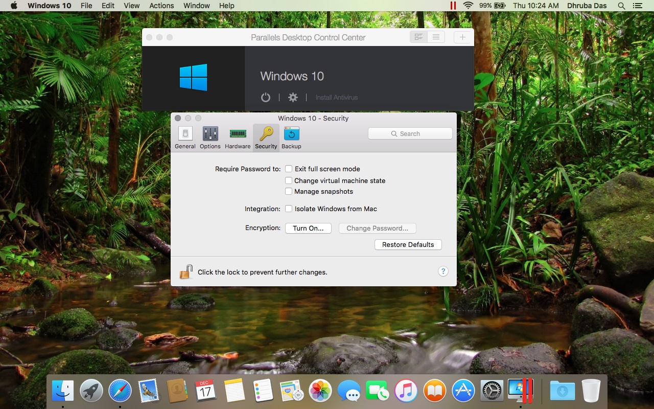Enable Isolate Windows from Mac
654x409 pixels.
pos(289,209)
